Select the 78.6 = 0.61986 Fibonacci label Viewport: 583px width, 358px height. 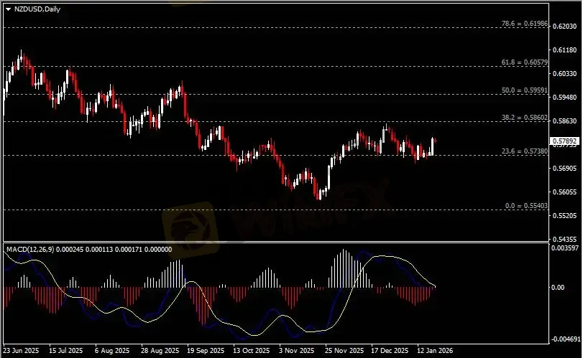(525, 24)
